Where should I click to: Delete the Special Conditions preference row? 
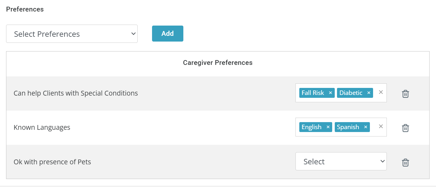click(x=405, y=94)
